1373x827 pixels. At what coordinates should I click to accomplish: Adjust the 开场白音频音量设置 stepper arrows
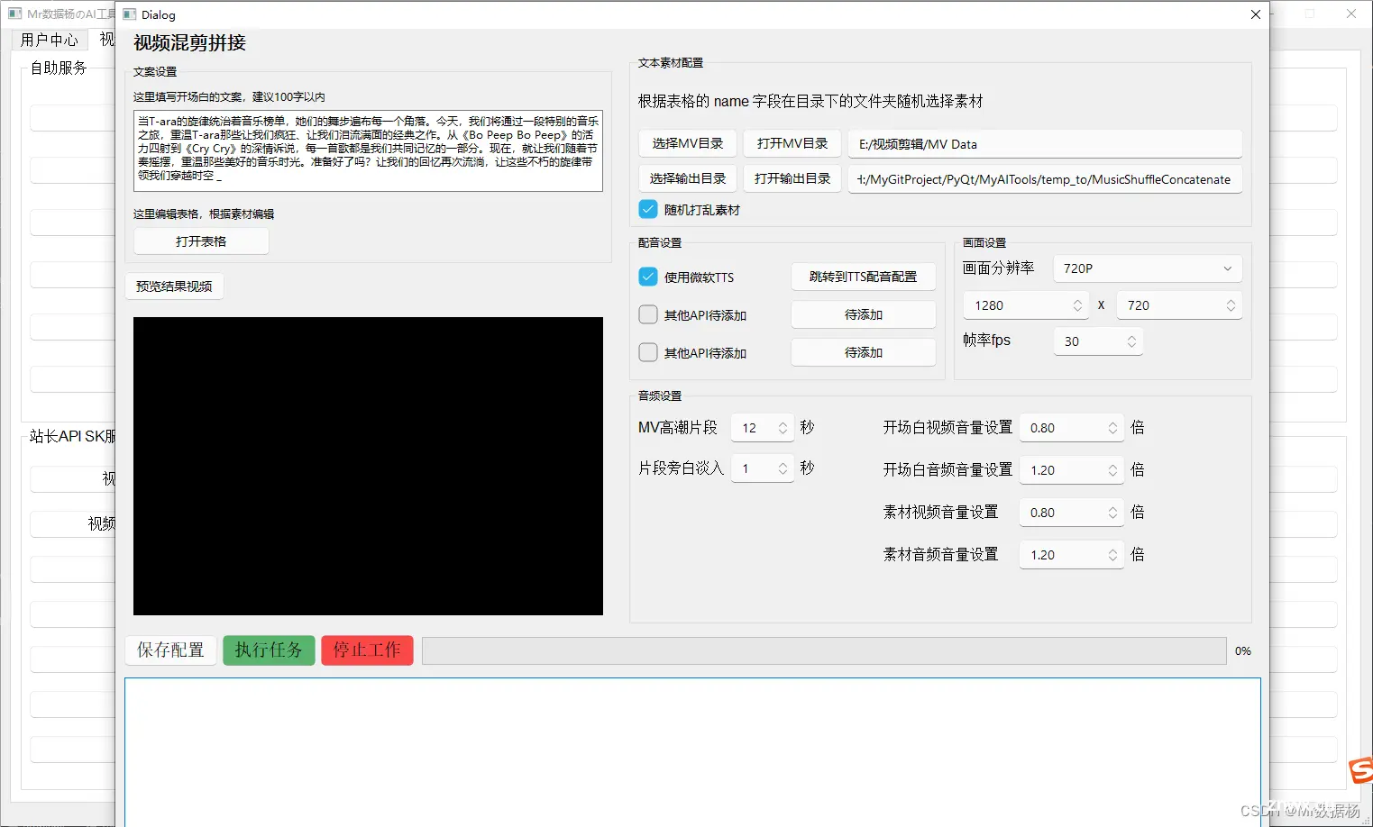click(x=1112, y=470)
